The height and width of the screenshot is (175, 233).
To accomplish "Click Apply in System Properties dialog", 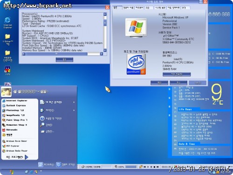I will pos(198,83).
